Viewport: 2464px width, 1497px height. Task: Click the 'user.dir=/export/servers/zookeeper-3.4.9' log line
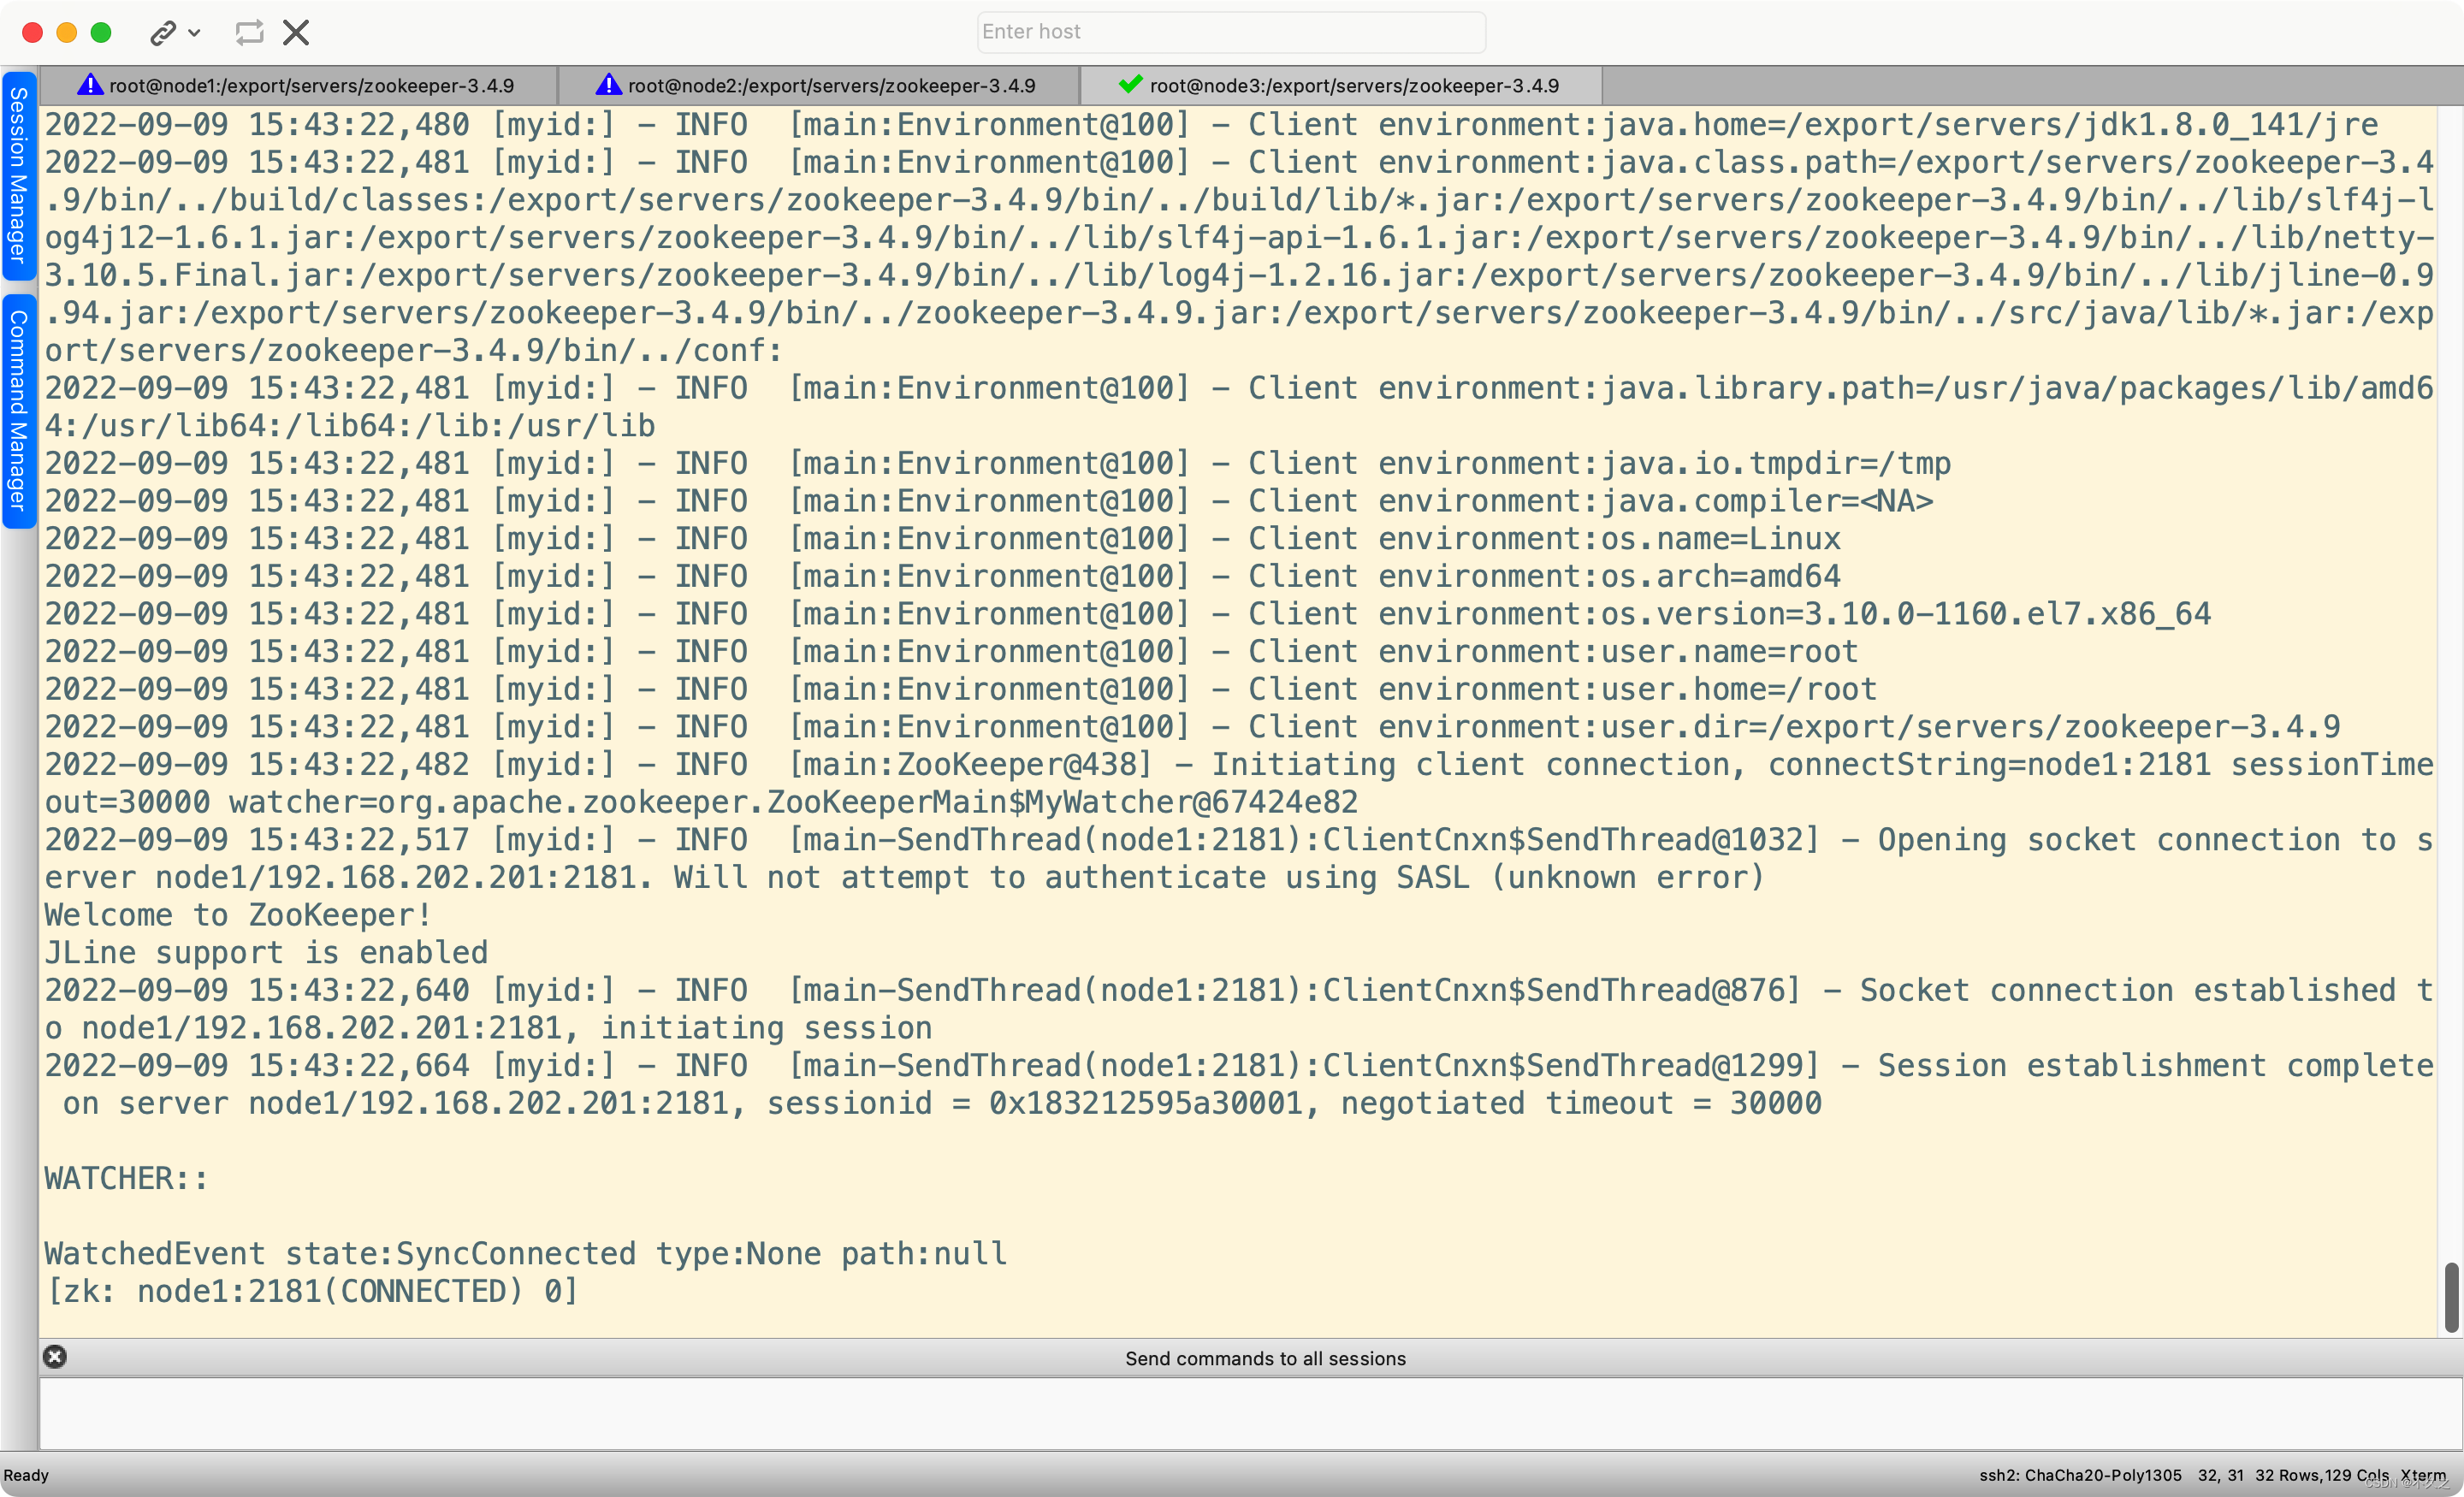[x=1192, y=727]
